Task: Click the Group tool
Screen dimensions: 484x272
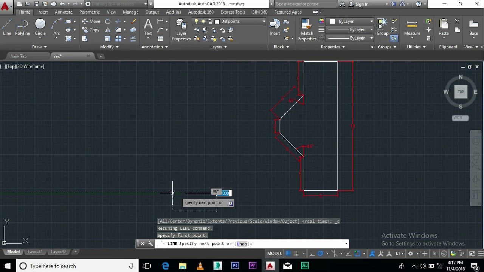Action: pos(382,27)
